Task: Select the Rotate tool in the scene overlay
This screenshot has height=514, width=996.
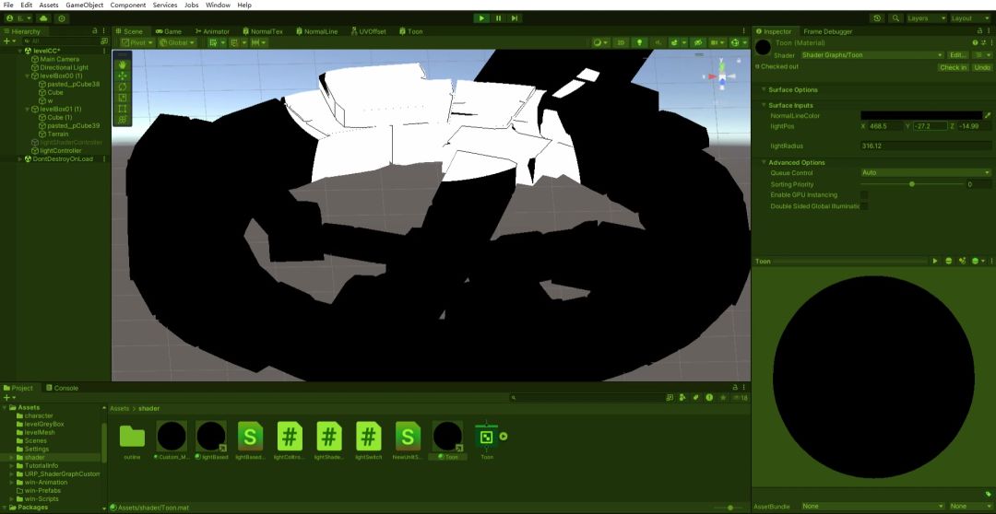Action: click(x=123, y=87)
